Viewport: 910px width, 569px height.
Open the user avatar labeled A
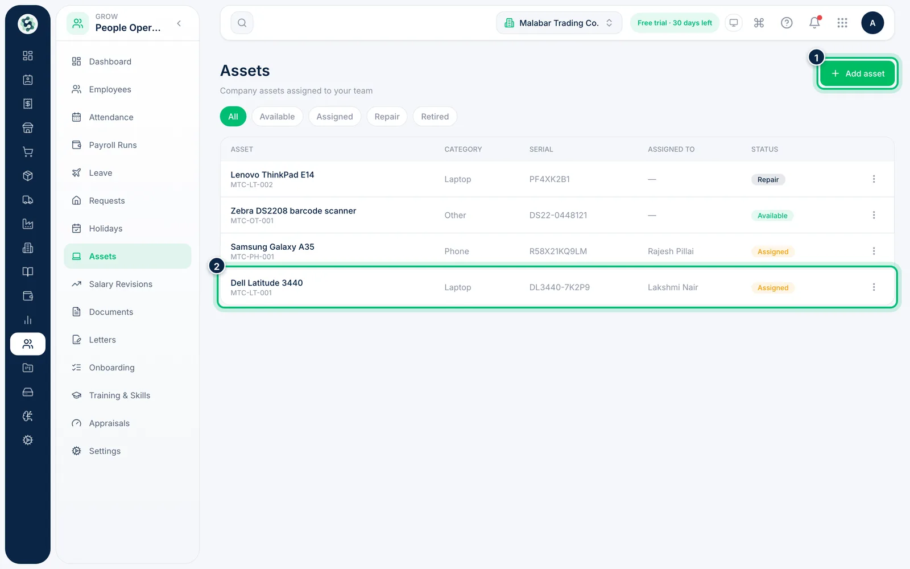[x=872, y=23]
